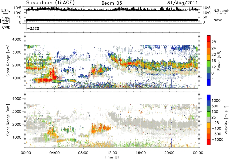
Task: Click the '20:00' time tick label
Action: [x=169, y=153]
